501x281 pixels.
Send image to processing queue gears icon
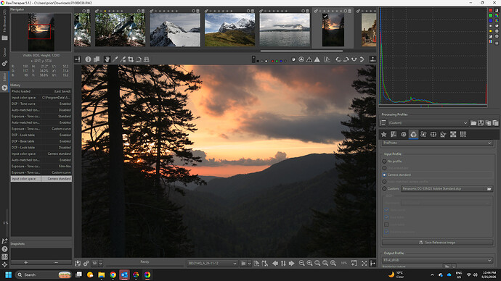coord(86,263)
